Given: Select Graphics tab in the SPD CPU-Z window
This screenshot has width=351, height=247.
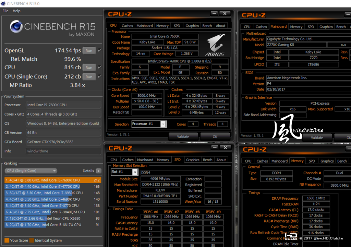Looking at the screenshot, I should point(193,160).
